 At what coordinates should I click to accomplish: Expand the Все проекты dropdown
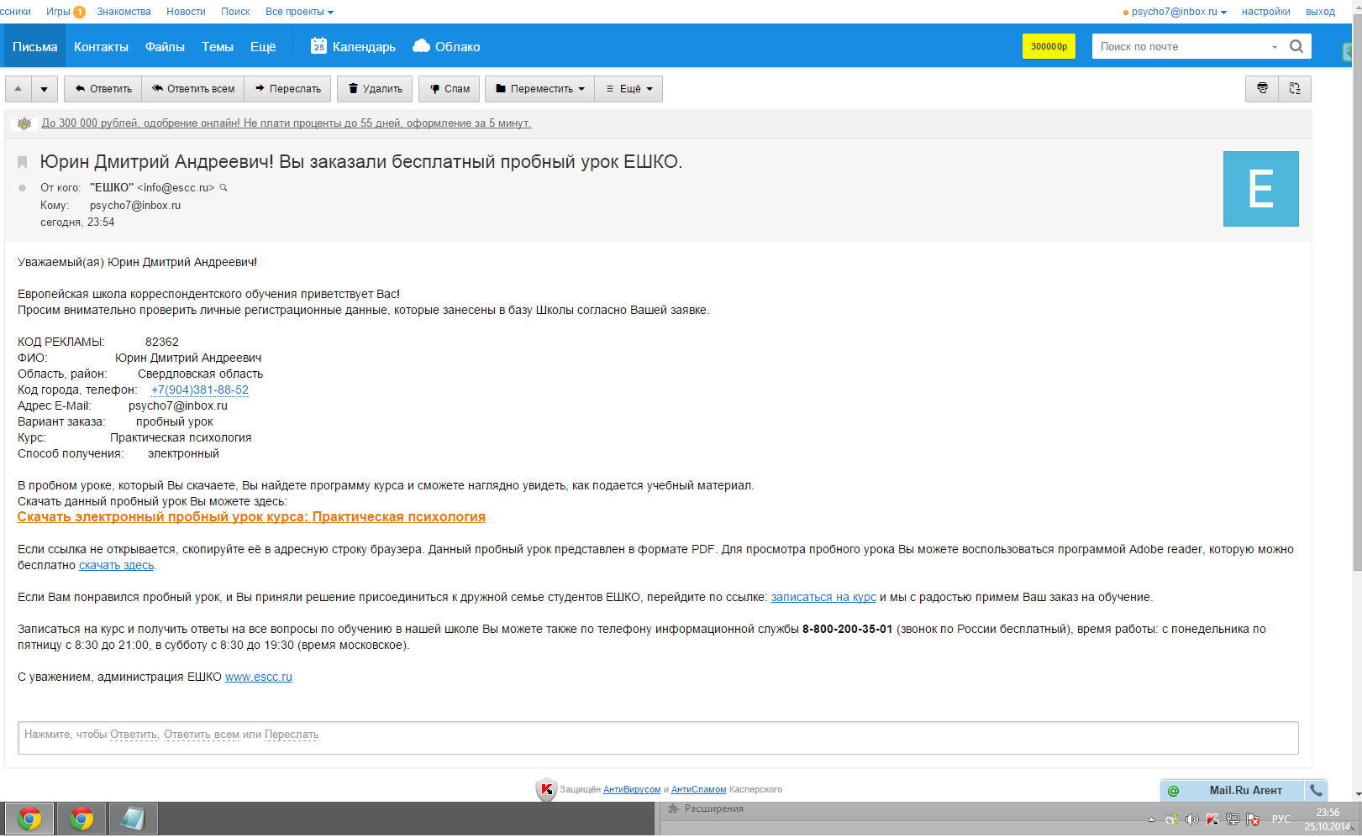(x=299, y=12)
